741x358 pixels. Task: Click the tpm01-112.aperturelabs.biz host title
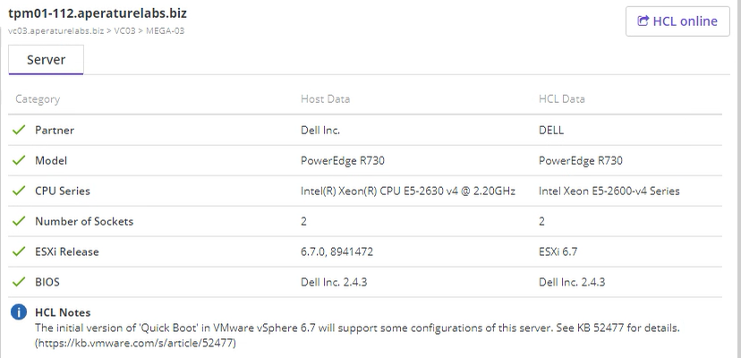click(x=98, y=13)
